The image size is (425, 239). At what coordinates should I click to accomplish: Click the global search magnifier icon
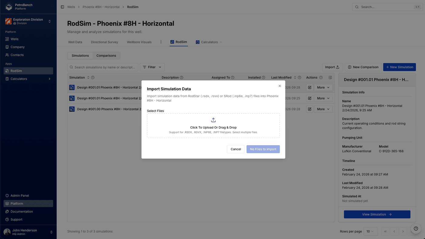357,7
